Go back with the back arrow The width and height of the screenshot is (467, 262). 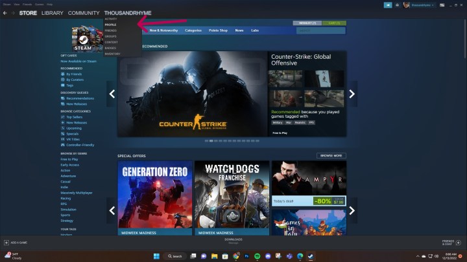(x=5, y=13)
